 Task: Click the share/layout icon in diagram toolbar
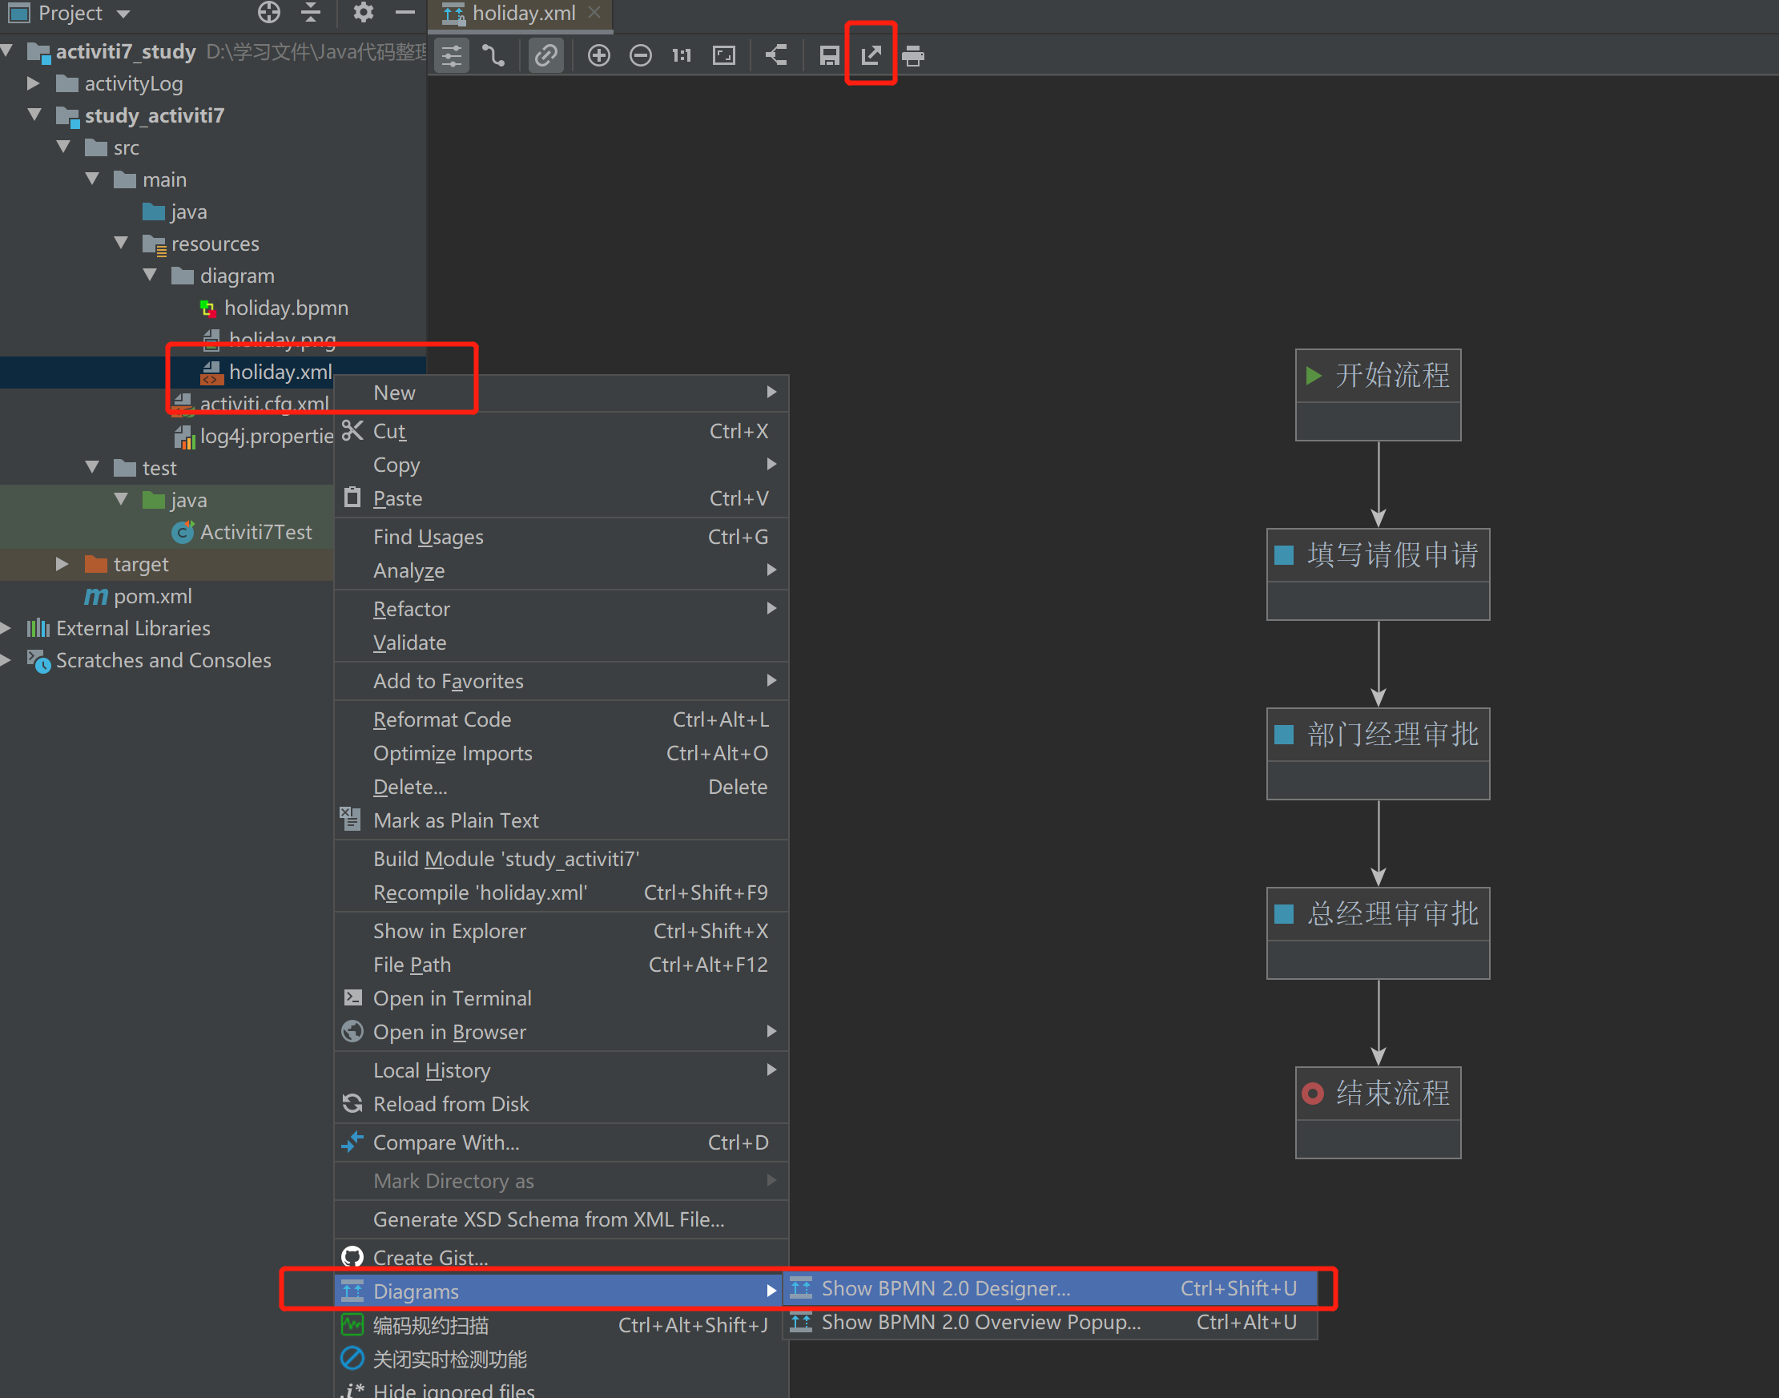(777, 55)
